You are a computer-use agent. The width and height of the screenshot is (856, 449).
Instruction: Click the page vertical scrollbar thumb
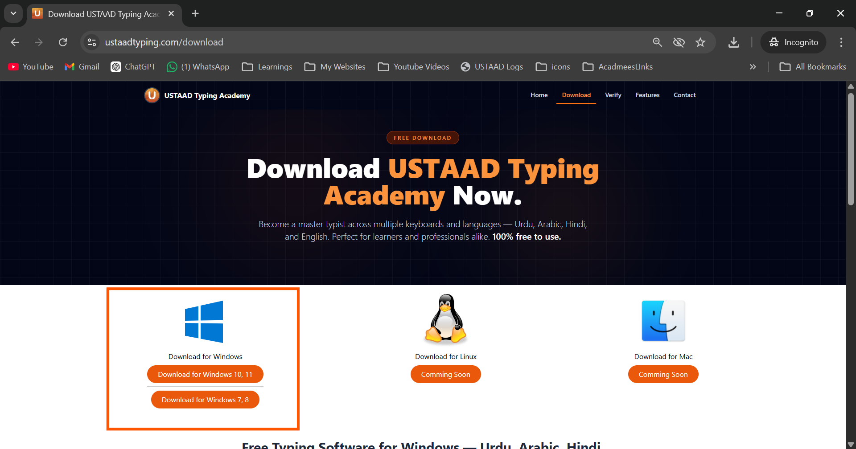pyautogui.click(x=851, y=149)
